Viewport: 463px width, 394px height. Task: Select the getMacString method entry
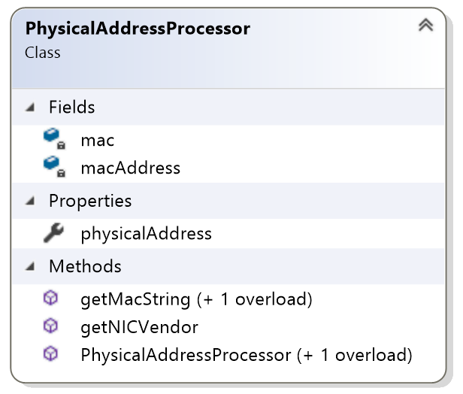228,299
